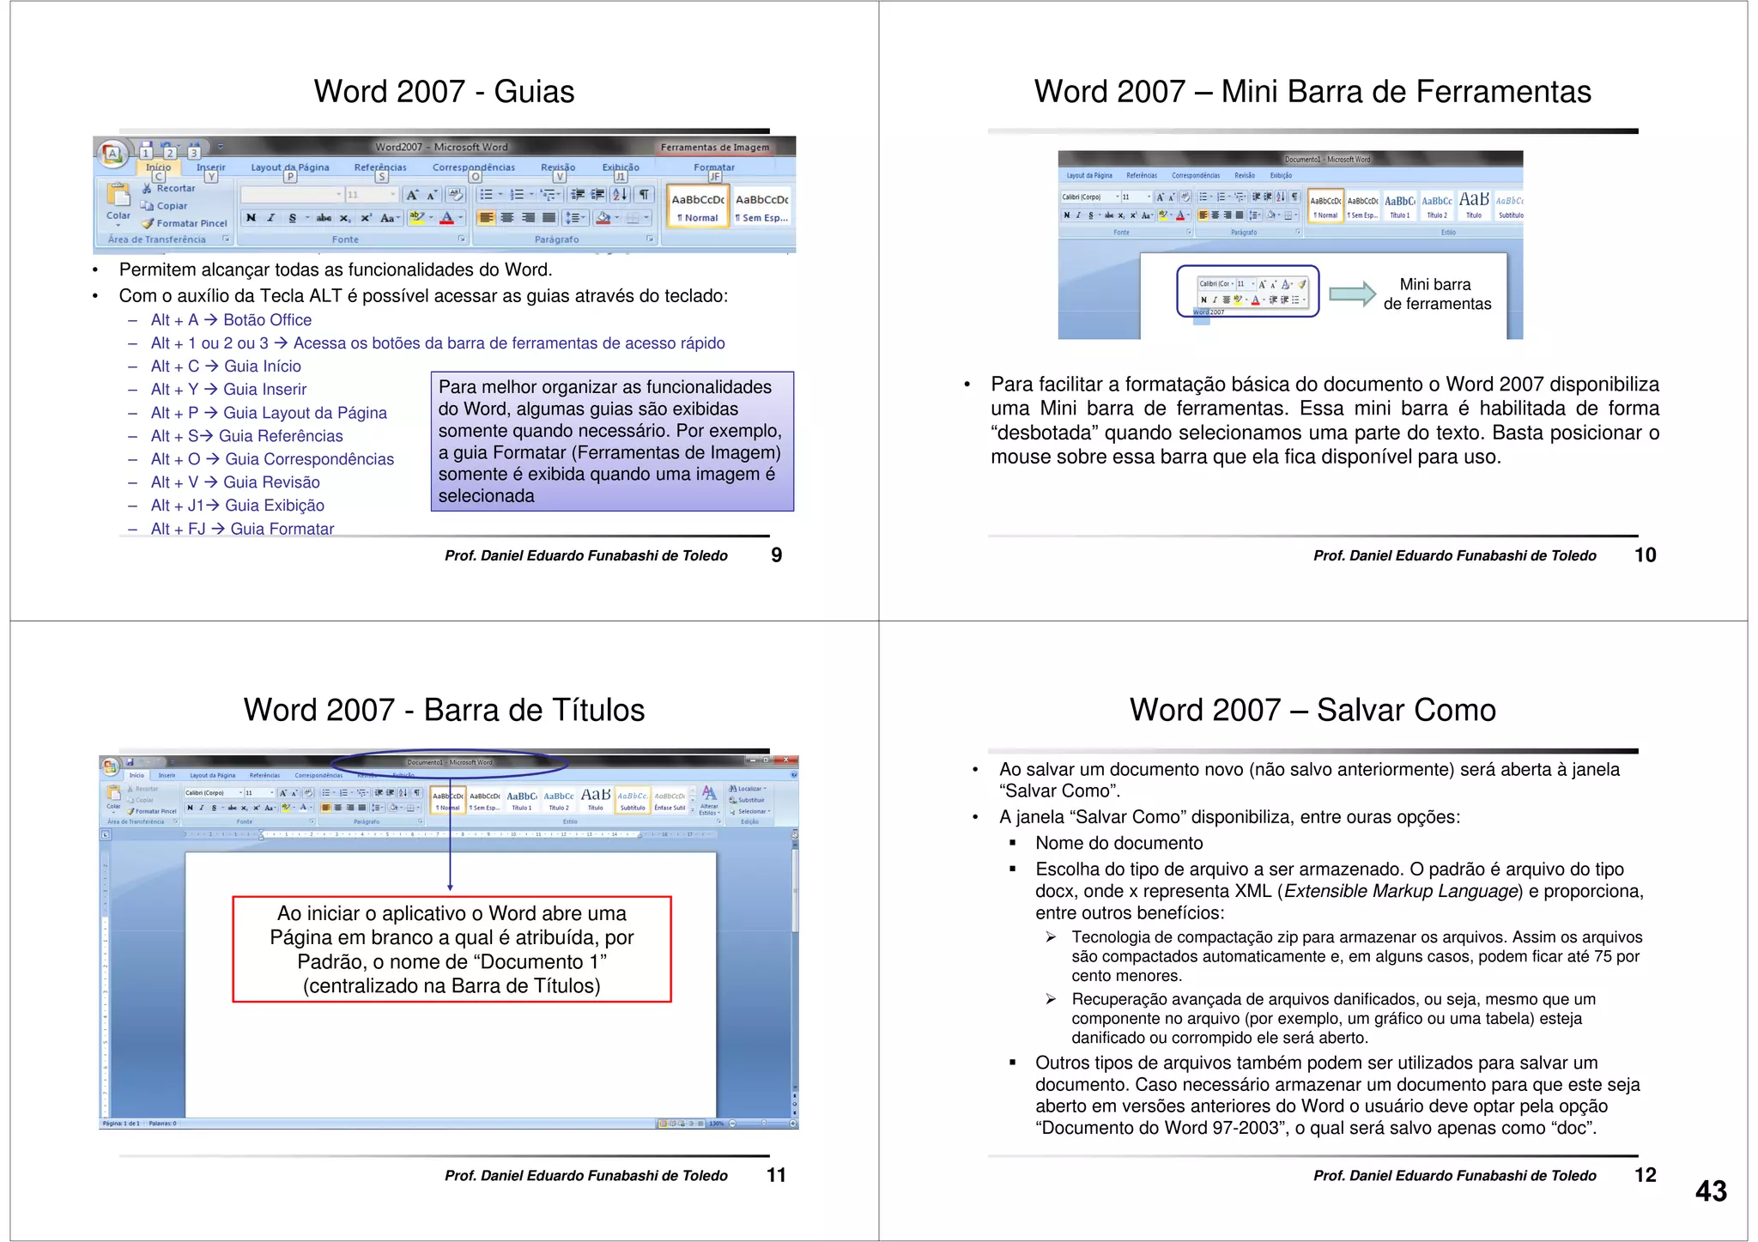
Task: Click strikethrough abc icon in Guias slide
Action: (x=324, y=218)
